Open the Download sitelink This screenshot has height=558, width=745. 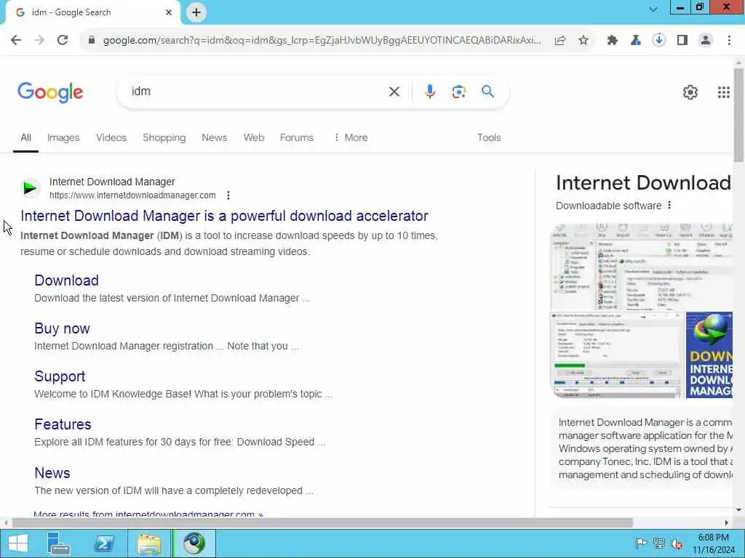point(66,280)
